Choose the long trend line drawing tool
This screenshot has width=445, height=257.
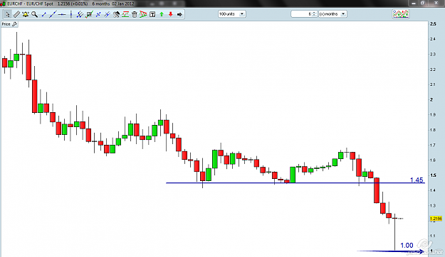pos(53,14)
